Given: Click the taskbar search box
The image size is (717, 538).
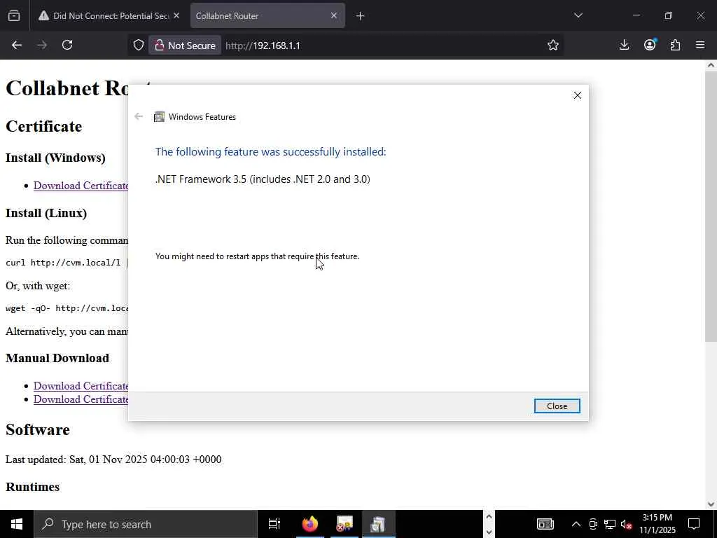Looking at the screenshot, I should pos(146,524).
